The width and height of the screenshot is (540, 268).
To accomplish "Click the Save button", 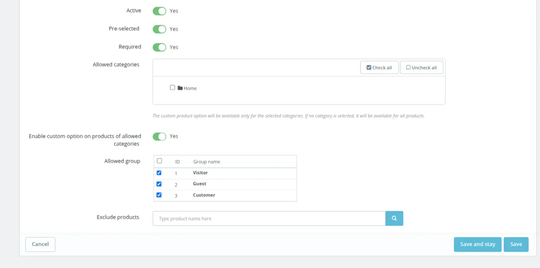I will [x=516, y=244].
